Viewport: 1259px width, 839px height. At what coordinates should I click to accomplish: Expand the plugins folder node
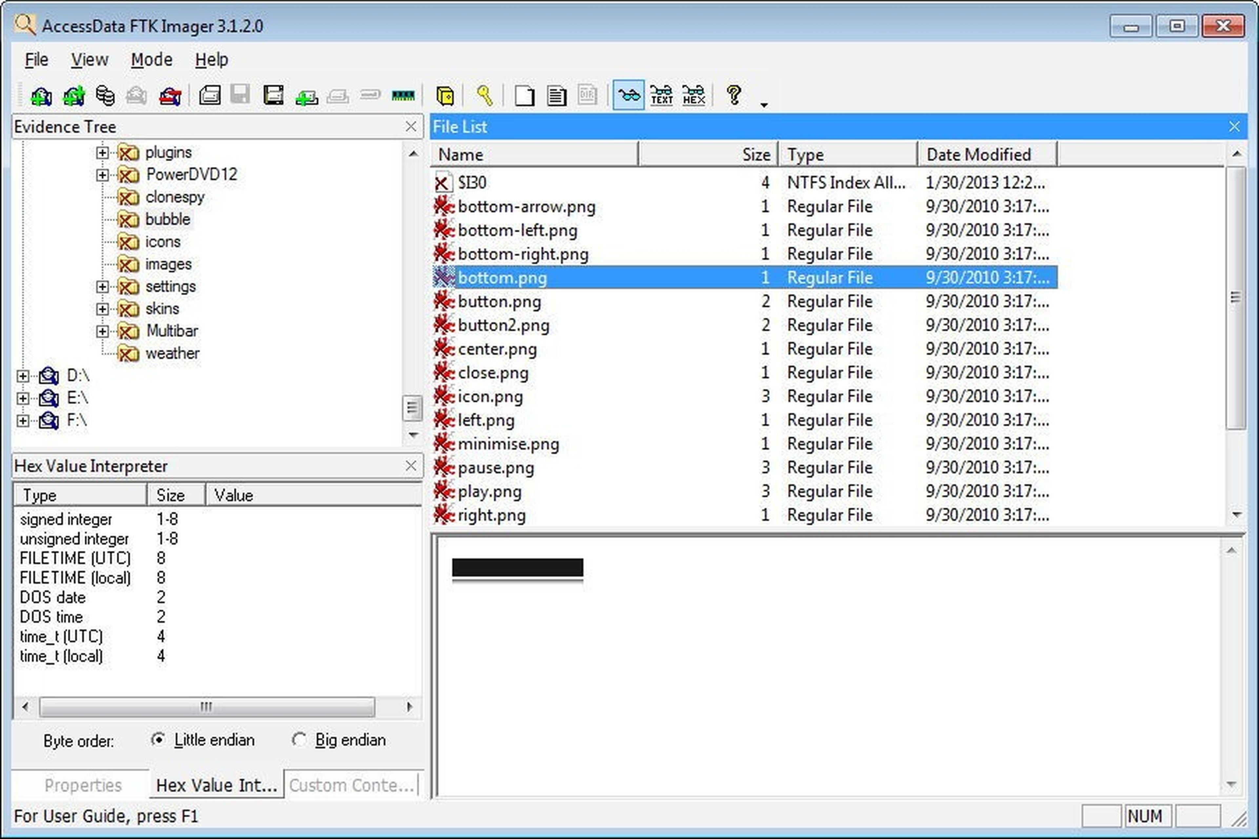pyautogui.click(x=102, y=153)
